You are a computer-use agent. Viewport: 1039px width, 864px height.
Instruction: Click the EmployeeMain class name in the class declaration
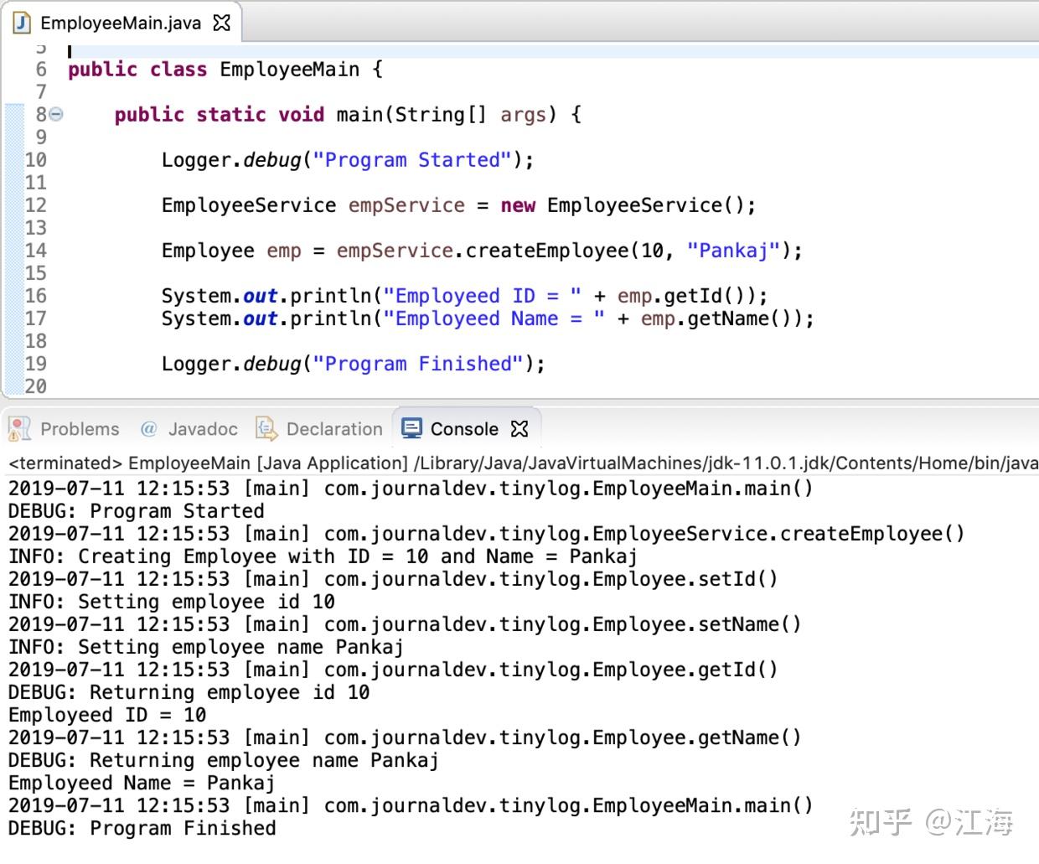tap(290, 70)
